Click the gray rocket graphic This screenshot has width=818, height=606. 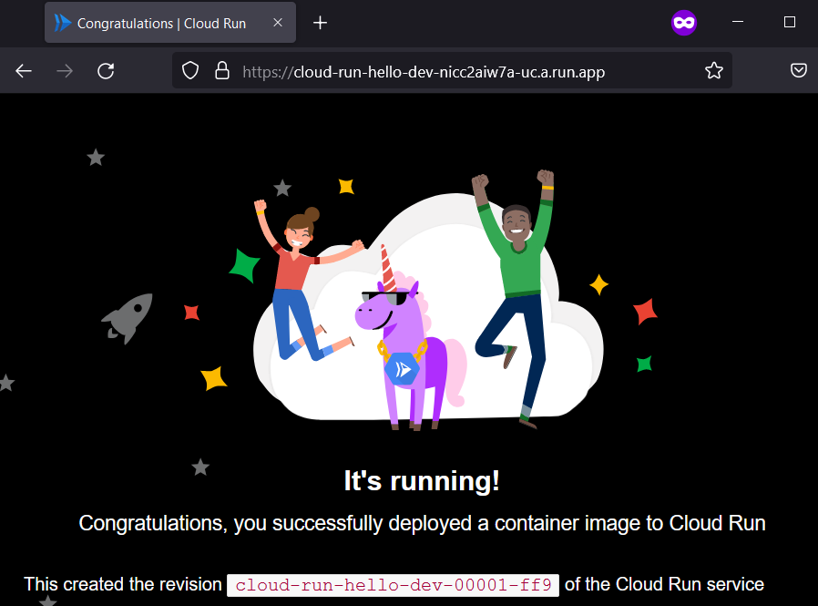coord(127,317)
